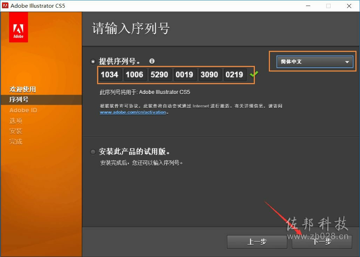Image resolution: width=360 pixels, height=257 pixels.
Task: Open the www.adobe.com/cn/activation link
Action: click(133, 112)
